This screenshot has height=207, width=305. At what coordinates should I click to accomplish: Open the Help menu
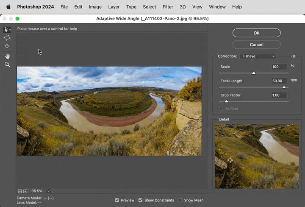point(237,7)
